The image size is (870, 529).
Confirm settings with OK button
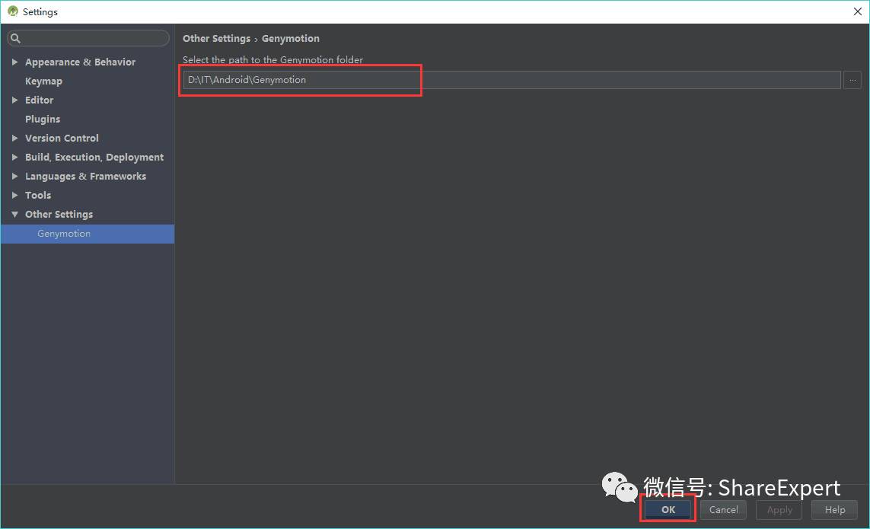668,509
